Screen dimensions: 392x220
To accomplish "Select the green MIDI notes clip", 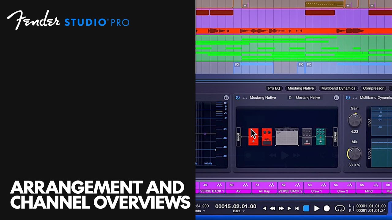I will [294, 48].
